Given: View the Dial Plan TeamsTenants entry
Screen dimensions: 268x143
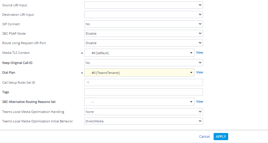Looking at the screenshot, I should coord(200,72).
